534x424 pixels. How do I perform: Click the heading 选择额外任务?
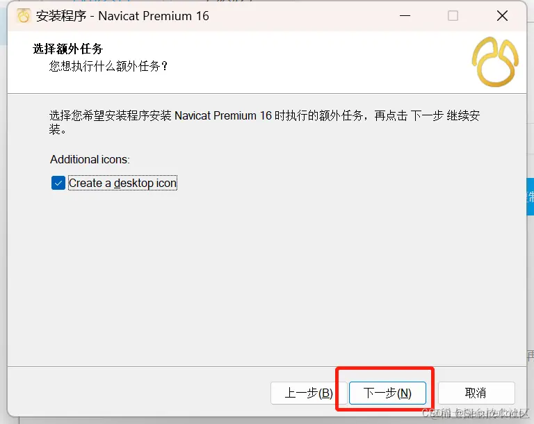67,49
